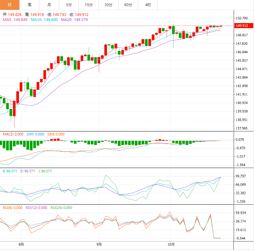Select the 月 (monthly) timeframe tab
This screenshot has height=251, width=255.
tap(49, 5)
